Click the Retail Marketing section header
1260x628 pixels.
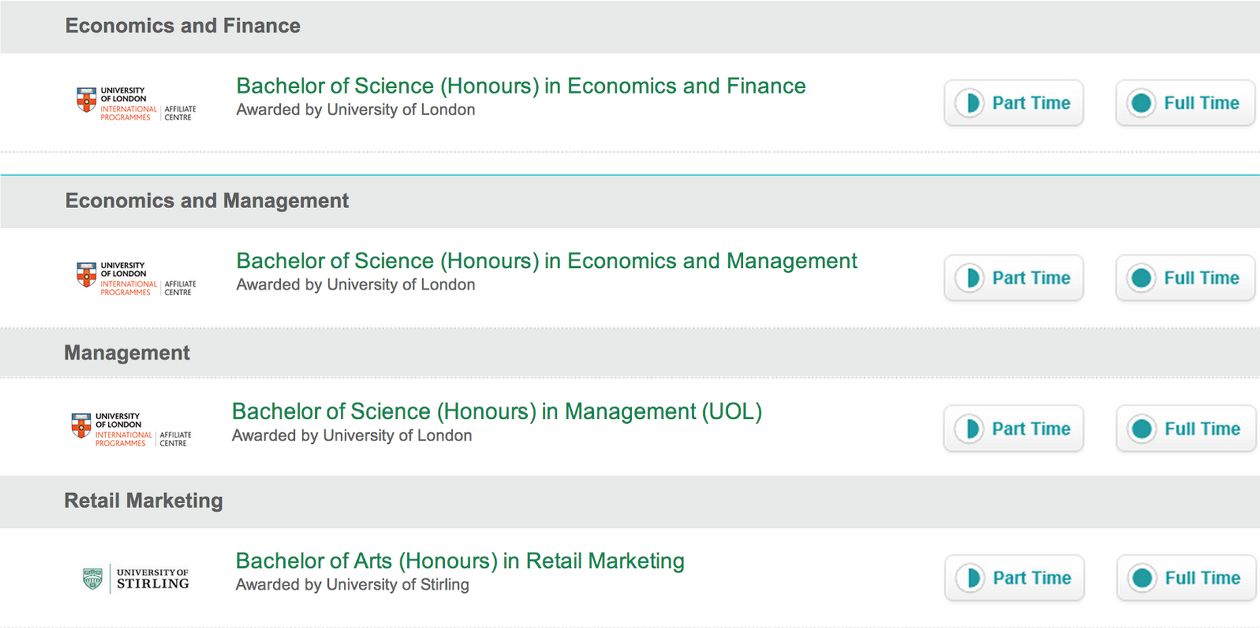tap(144, 501)
